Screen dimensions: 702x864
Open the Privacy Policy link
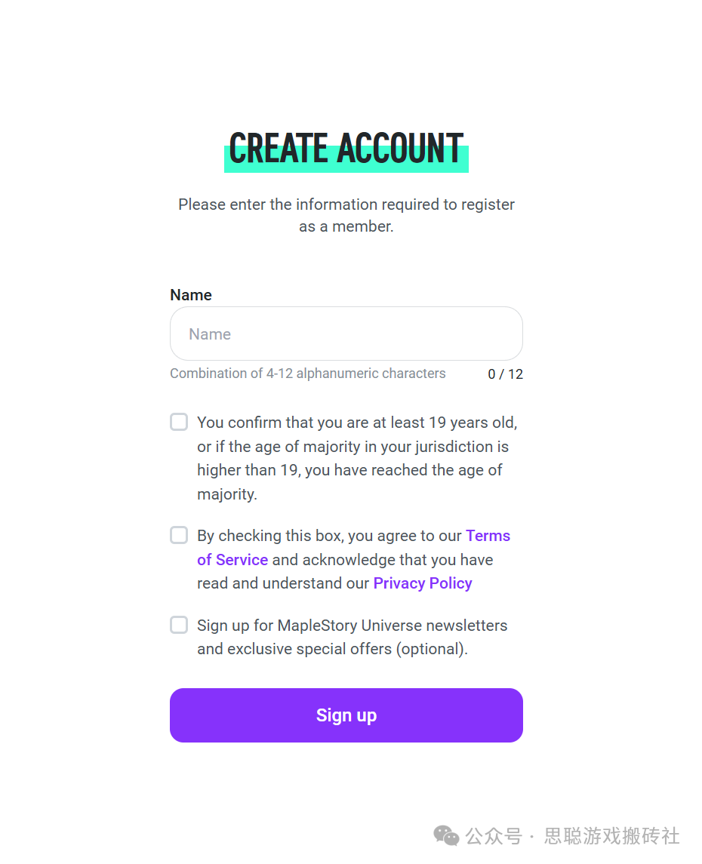(423, 583)
